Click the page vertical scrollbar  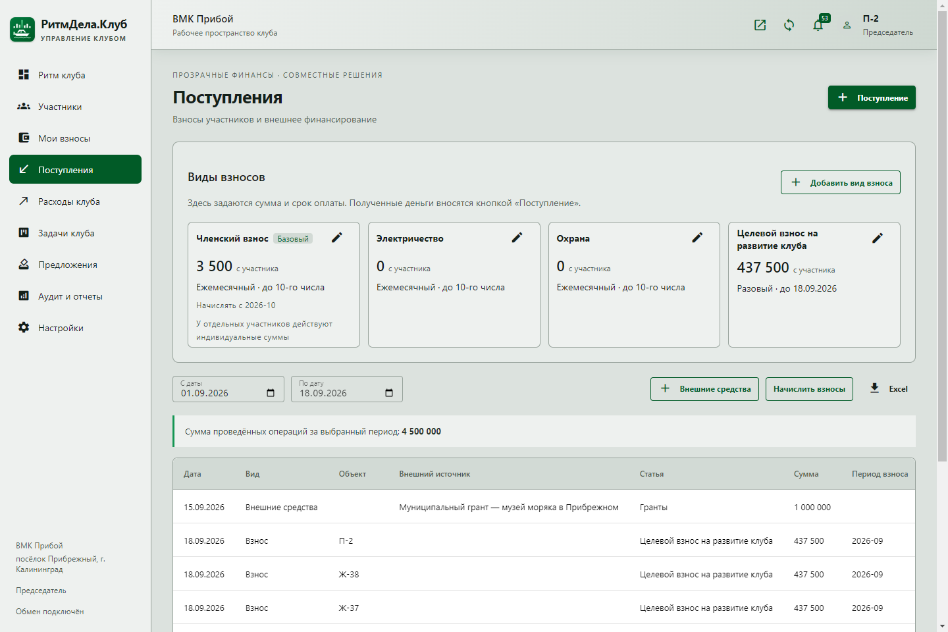[942, 235]
